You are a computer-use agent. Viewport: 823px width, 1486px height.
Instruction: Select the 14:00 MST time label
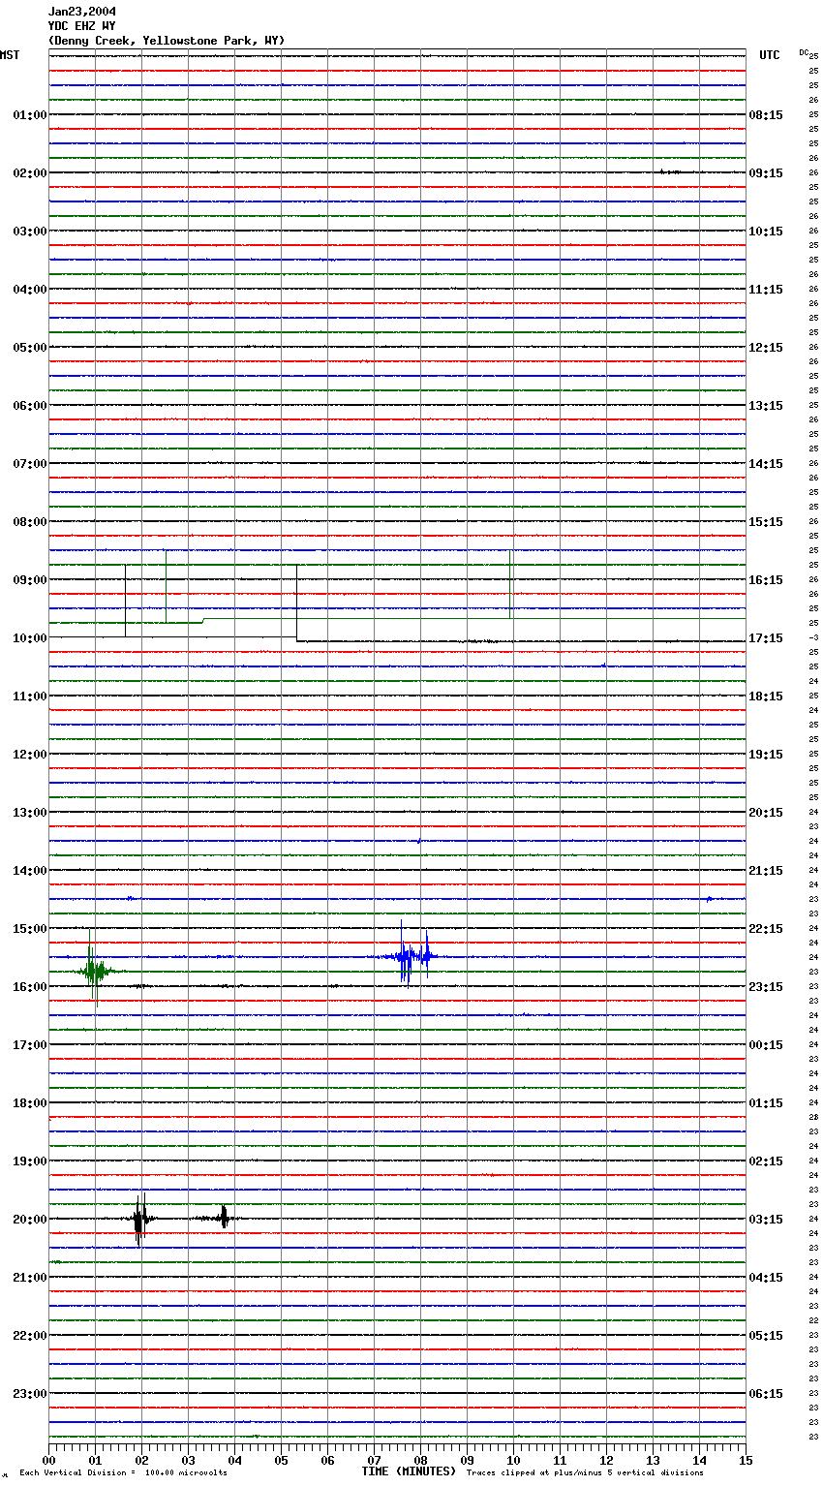point(30,871)
